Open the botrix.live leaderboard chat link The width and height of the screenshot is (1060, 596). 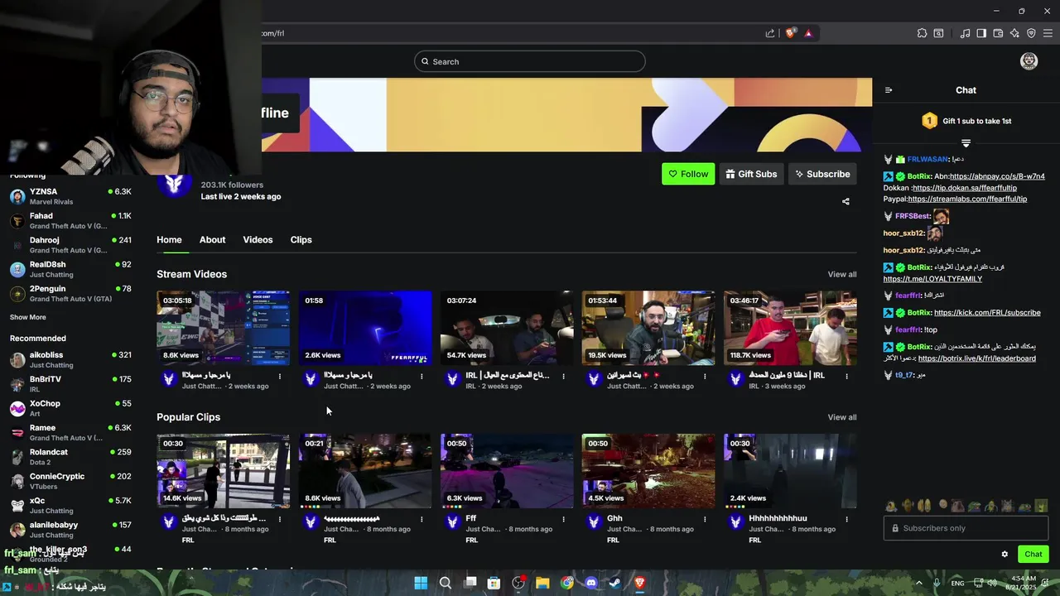pyautogui.click(x=977, y=358)
